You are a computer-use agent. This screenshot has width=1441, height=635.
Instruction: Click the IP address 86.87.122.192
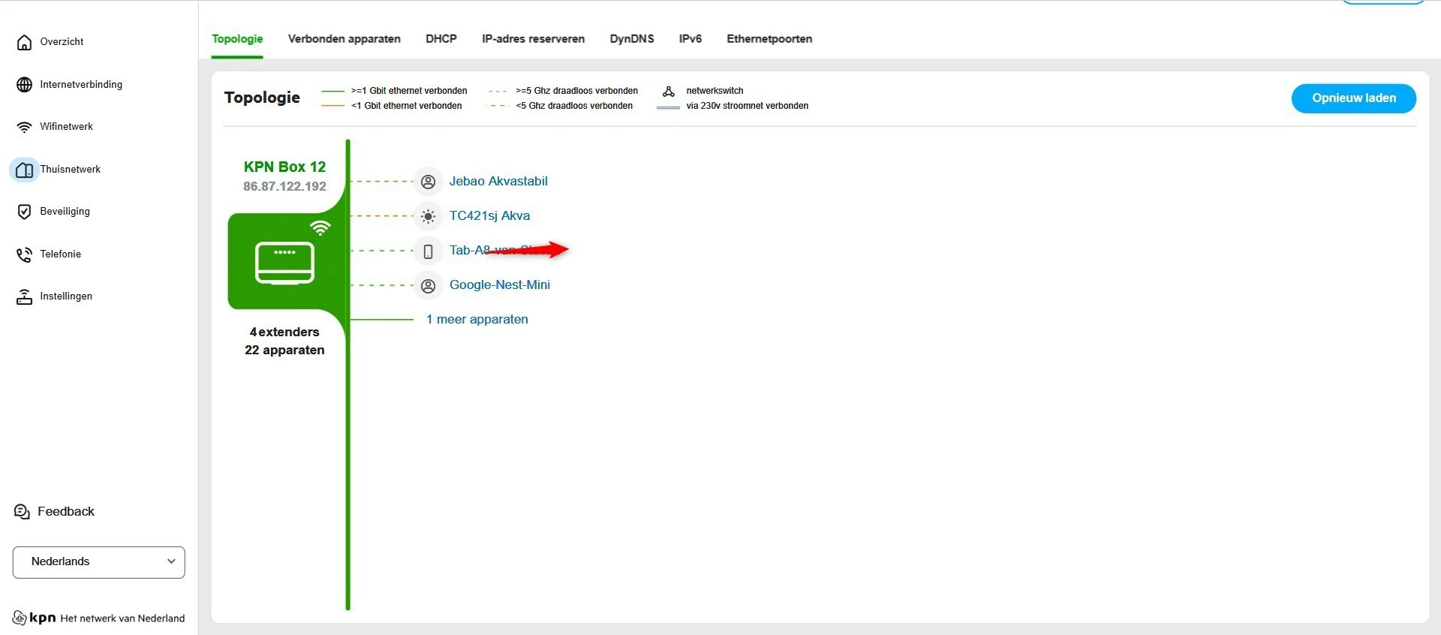[284, 186]
